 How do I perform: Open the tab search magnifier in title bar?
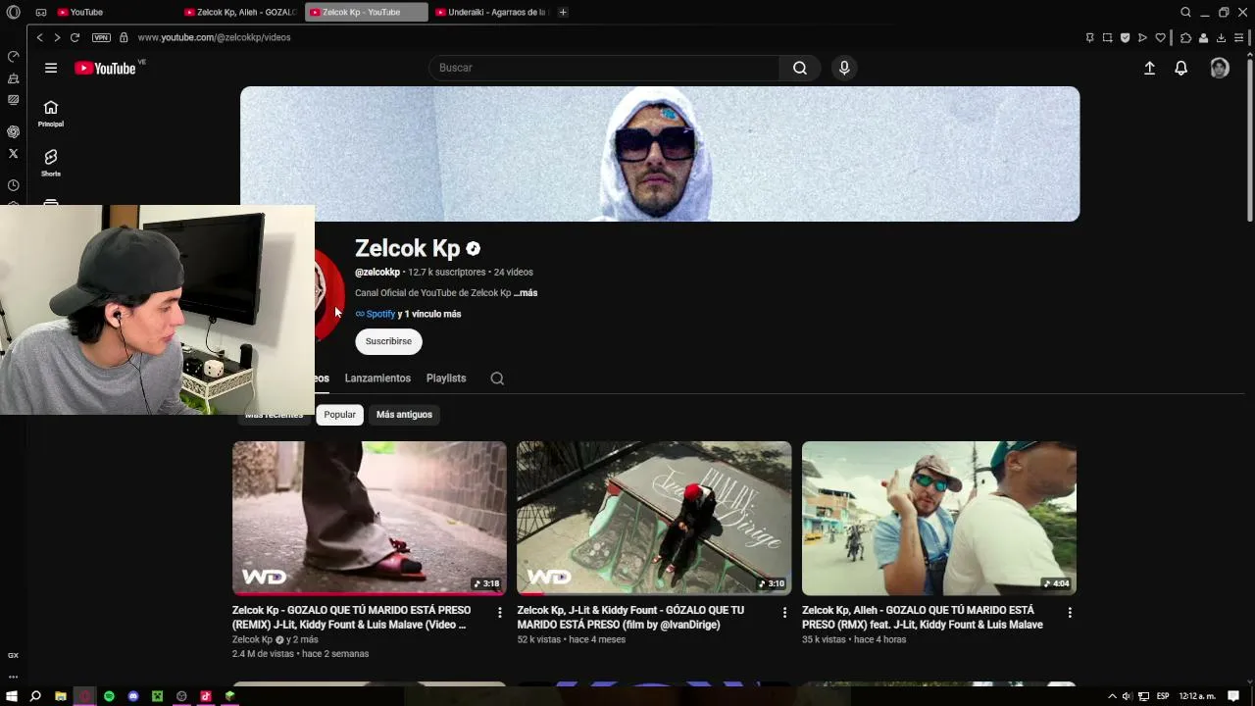[1185, 12]
